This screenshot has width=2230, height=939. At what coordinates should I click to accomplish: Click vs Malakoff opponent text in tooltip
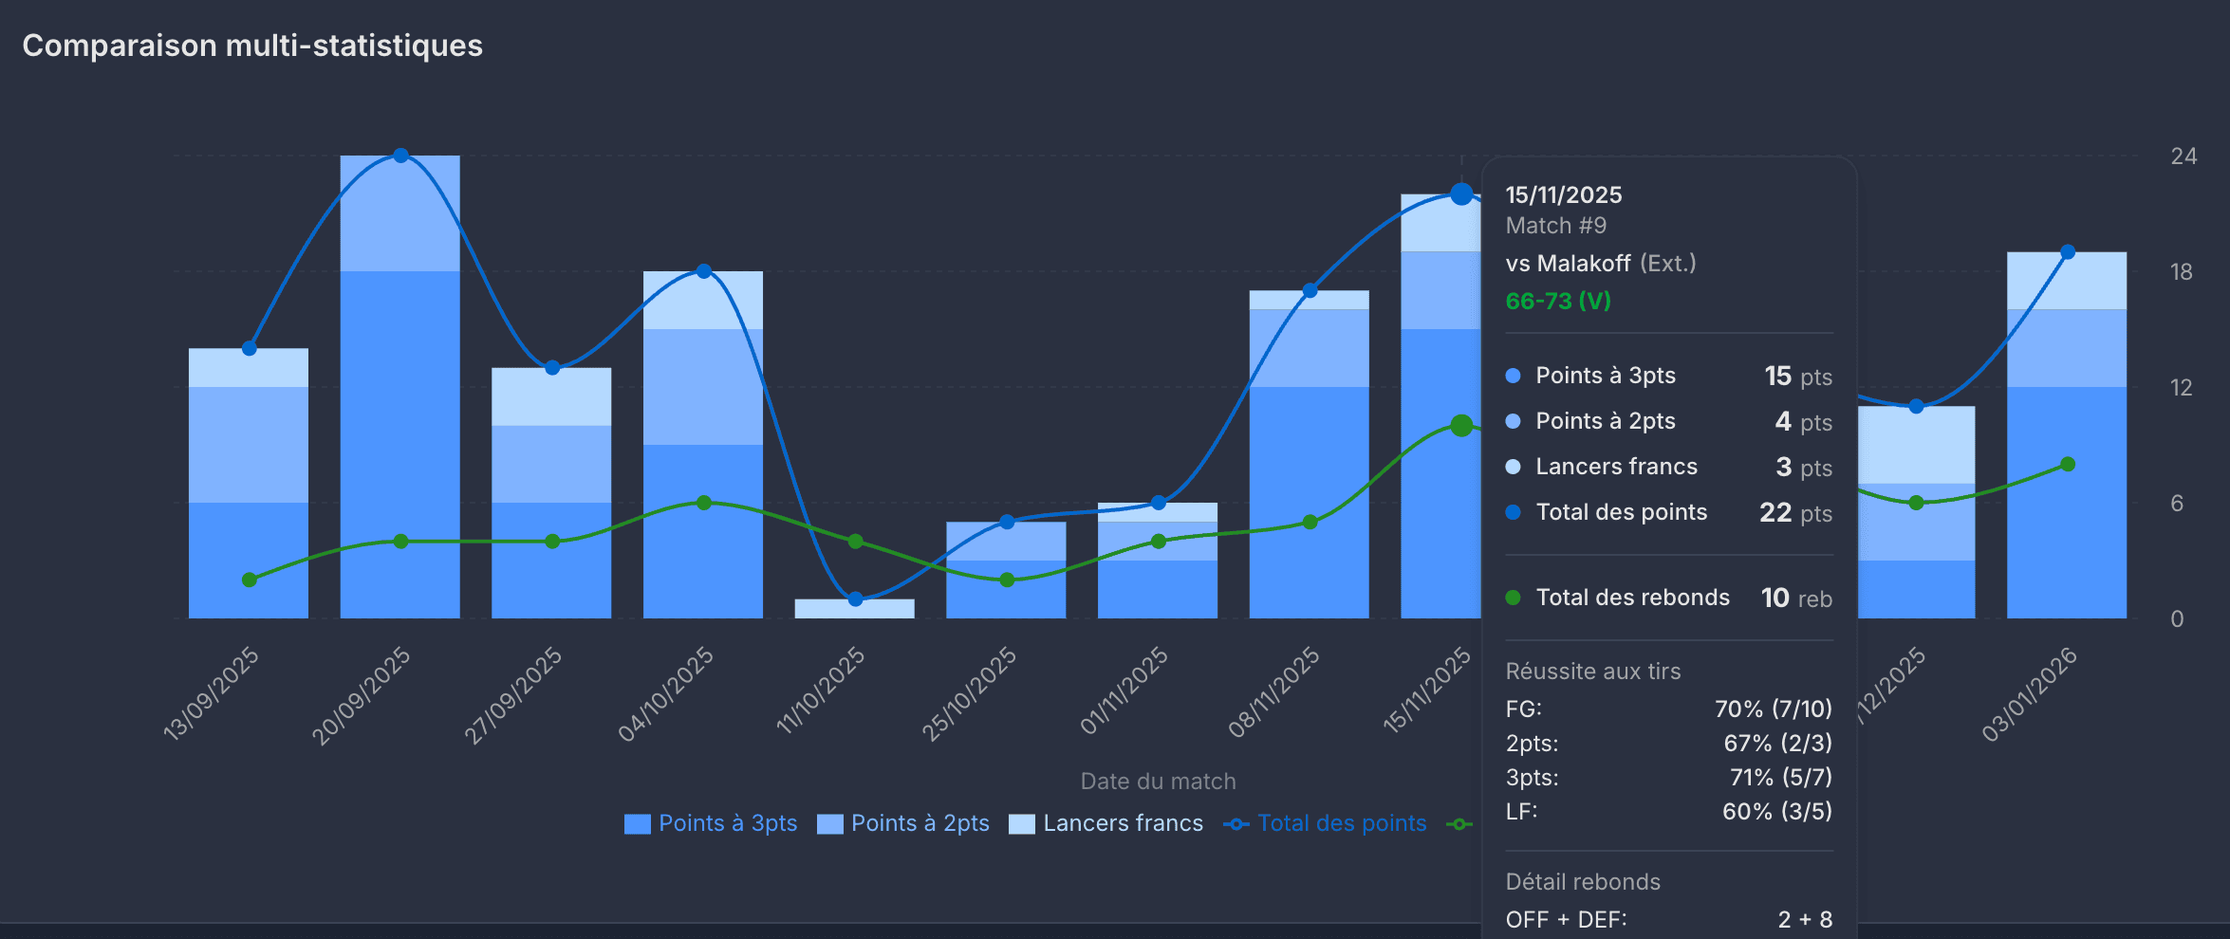click(x=1568, y=264)
